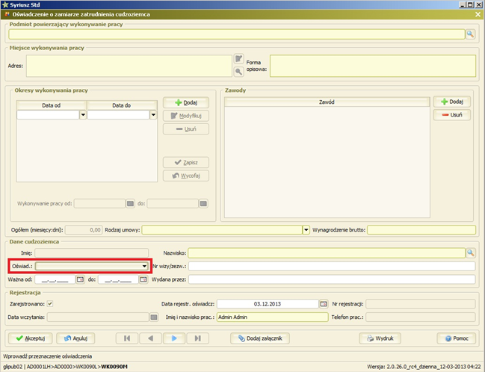Click the edit address icon beside Adres
Image resolution: width=485 pixels, height=372 pixels.
coord(238,58)
